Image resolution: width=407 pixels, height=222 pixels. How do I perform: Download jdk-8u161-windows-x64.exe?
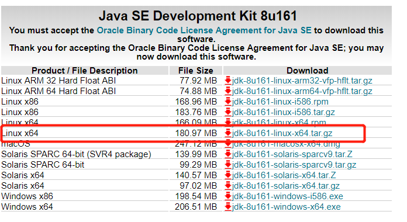point(287,207)
